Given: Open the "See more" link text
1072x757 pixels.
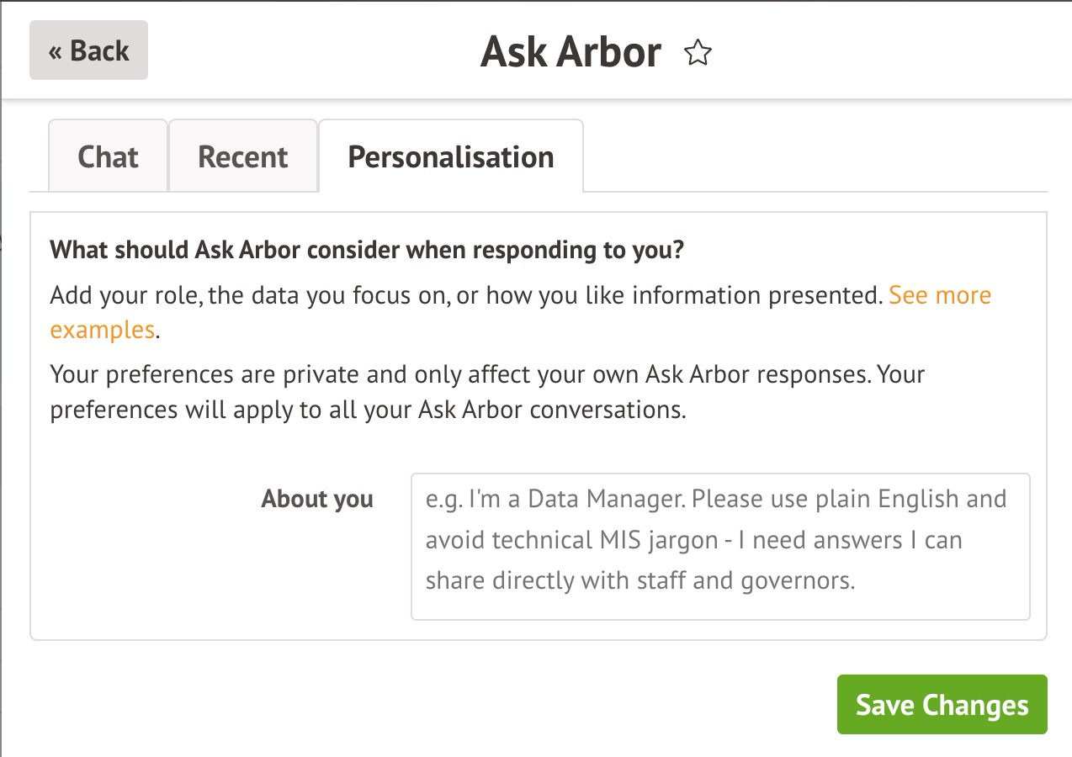Looking at the screenshot, I should 940,295.
